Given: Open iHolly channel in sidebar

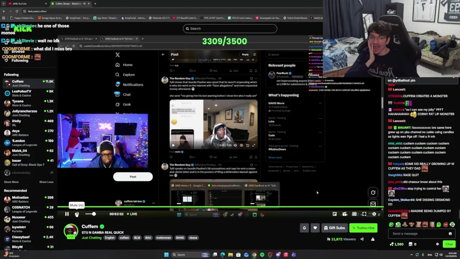Looking at the screenshot, I should click(29, 123).
